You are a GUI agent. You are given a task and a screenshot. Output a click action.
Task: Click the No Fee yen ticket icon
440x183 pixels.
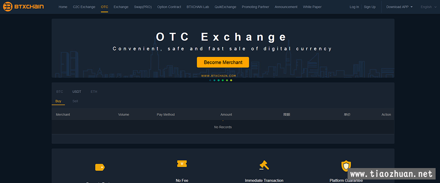coord(182,164)
